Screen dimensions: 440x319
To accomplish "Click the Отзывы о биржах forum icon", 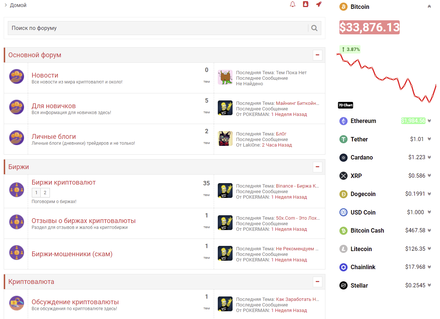I will 17,222.
